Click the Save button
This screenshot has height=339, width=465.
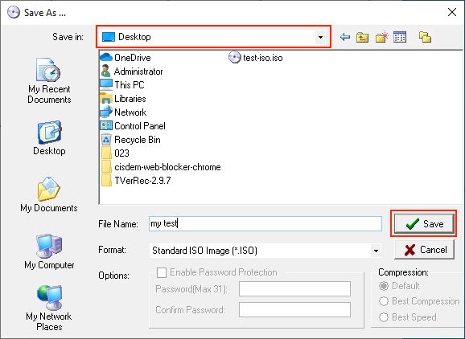tap(424, 224)
